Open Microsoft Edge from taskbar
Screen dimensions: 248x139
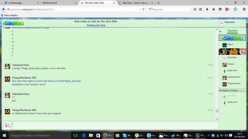coord(84,136)
